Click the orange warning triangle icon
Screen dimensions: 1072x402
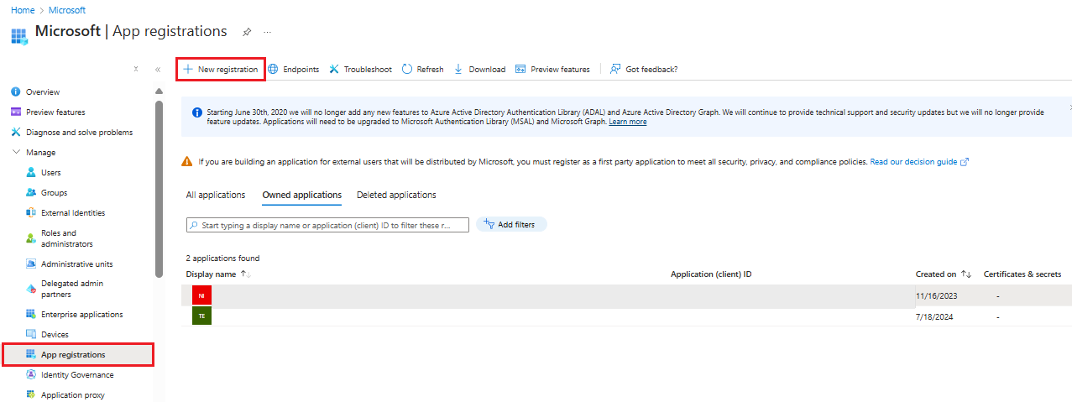pyautogui.click(x=187, y=161)
